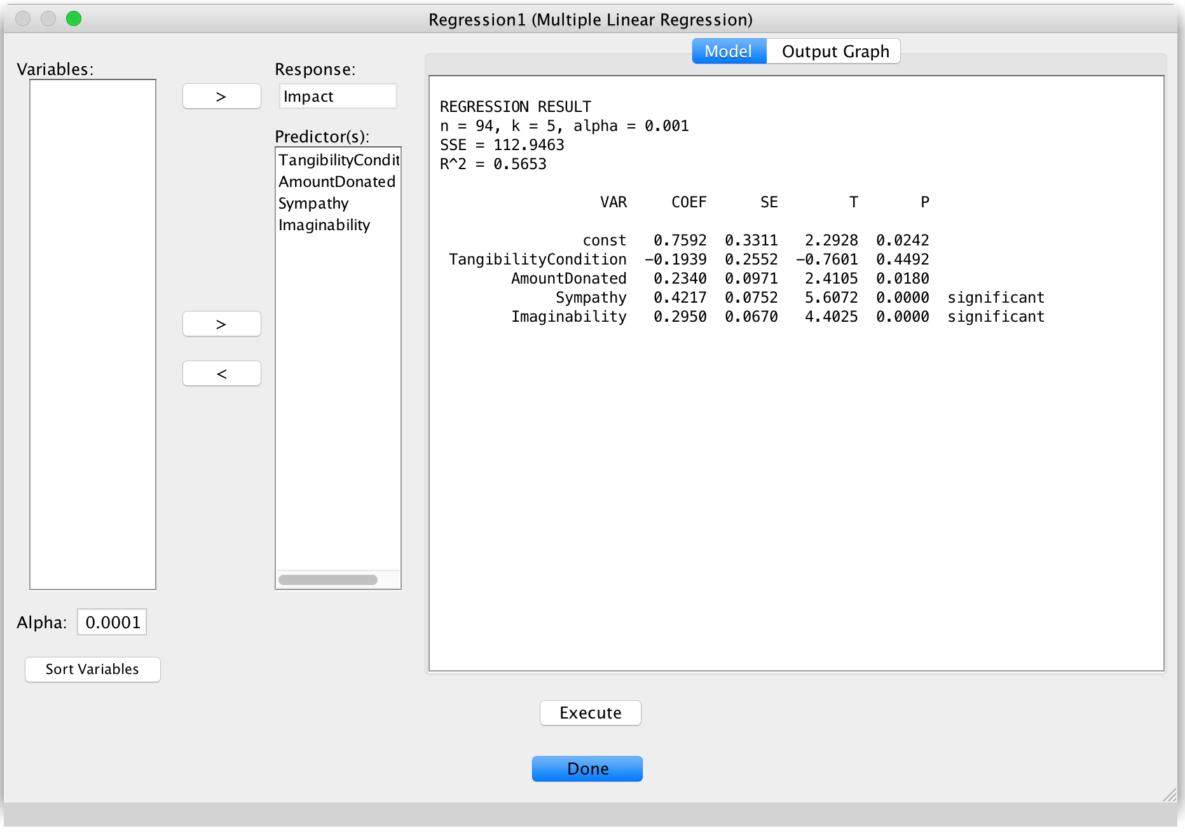Select Imaginability in the Predictor(s) list
The image size is (1185, 833).
click(x=324, y=224)
